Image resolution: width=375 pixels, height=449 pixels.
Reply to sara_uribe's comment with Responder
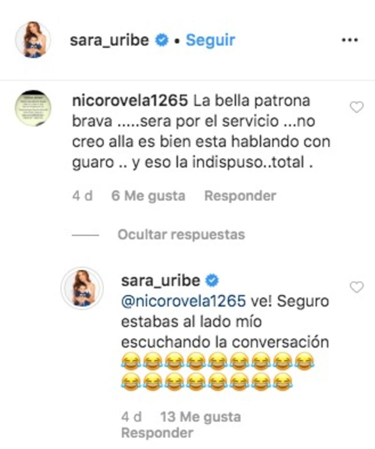[x=157, y=433]
